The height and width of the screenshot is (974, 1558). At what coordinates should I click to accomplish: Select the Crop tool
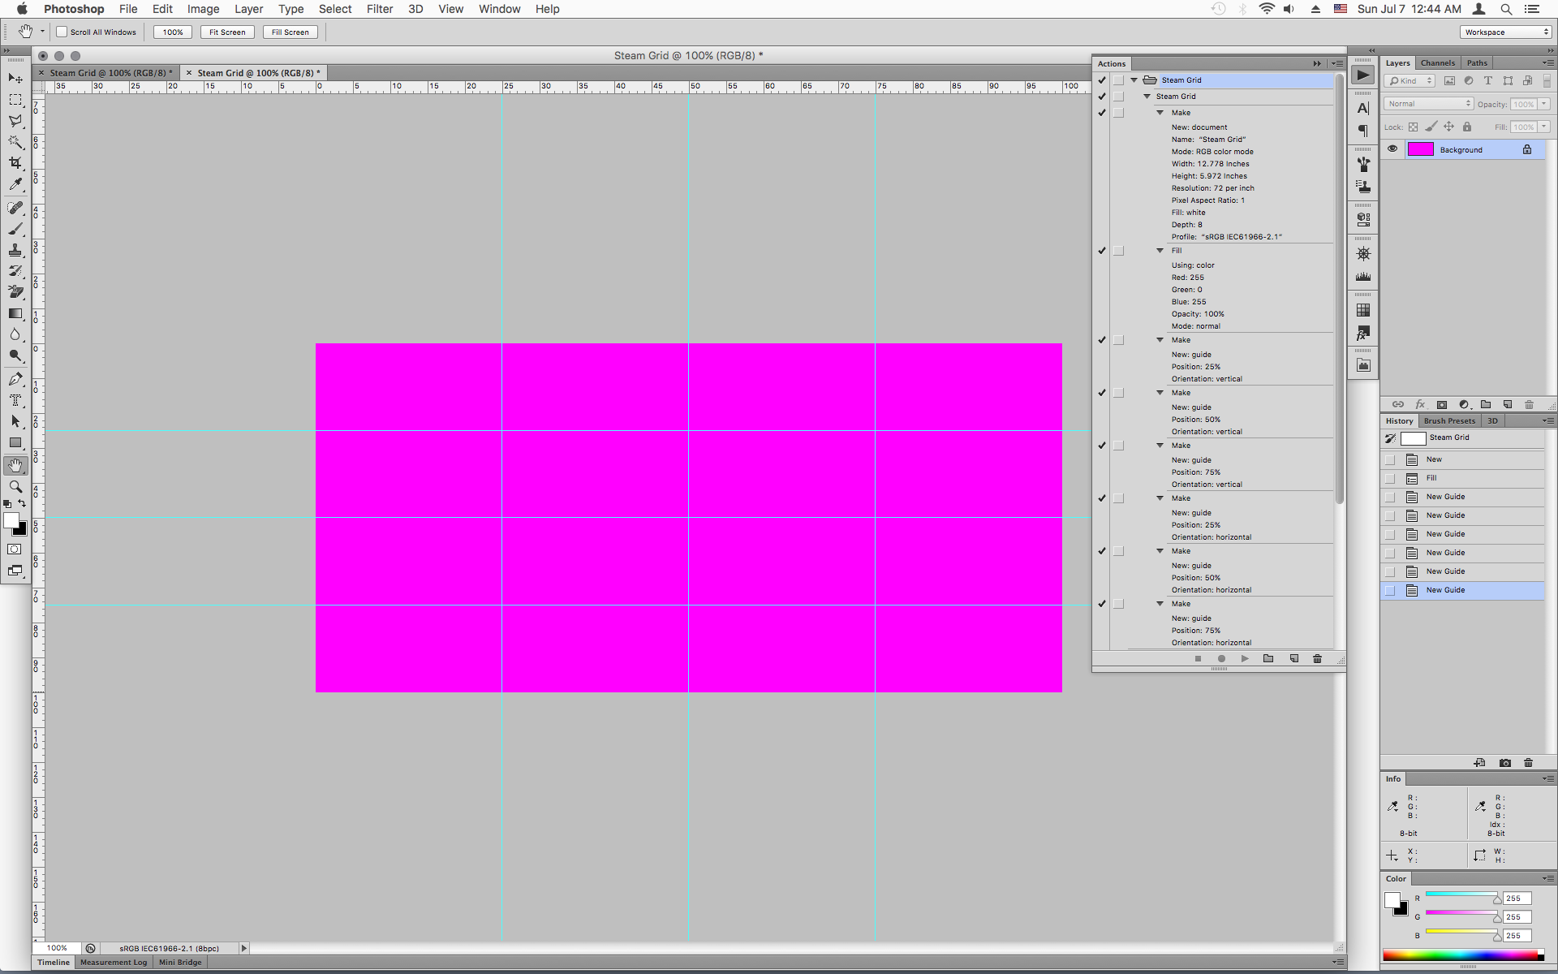[x=15, y=162]
